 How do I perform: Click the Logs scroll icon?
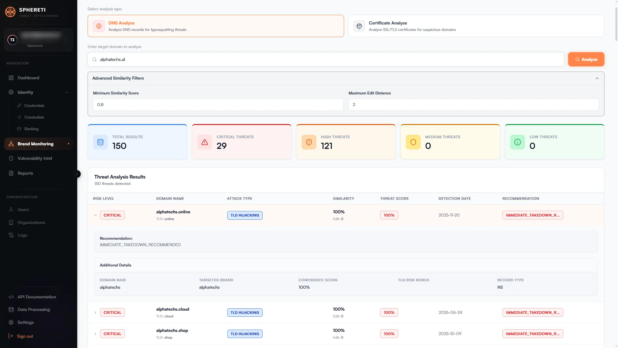click(11, 235)
